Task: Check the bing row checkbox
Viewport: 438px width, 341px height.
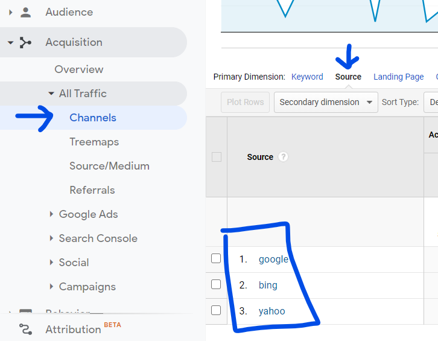Action: click(x=216, y=284)
